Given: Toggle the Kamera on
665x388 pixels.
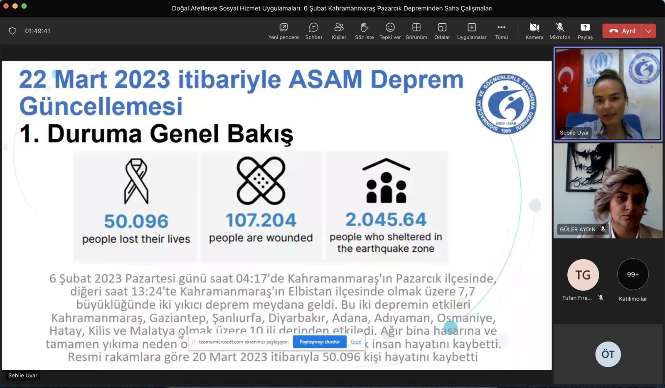Looking at the screenshot, I should tap(534, 31).
